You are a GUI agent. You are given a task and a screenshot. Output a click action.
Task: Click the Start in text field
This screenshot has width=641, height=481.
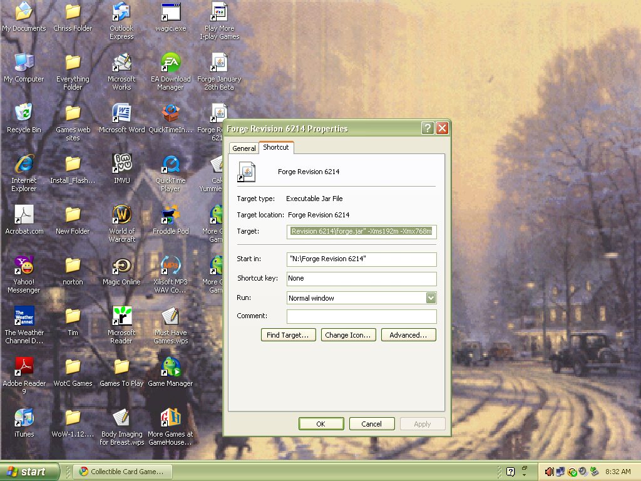point(361,259)
